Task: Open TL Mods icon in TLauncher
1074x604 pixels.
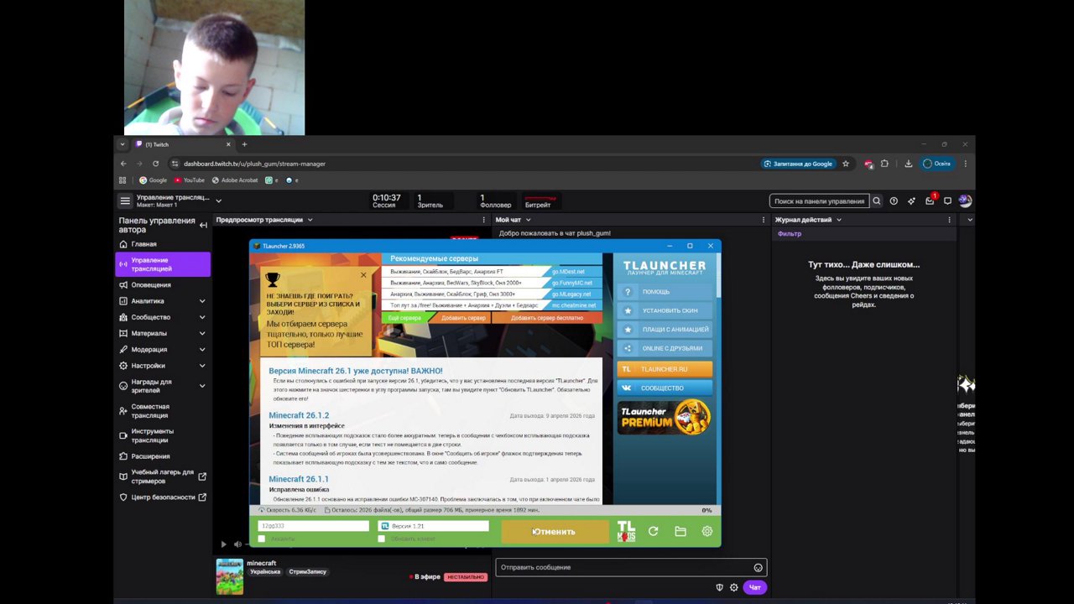Action: 626,531
